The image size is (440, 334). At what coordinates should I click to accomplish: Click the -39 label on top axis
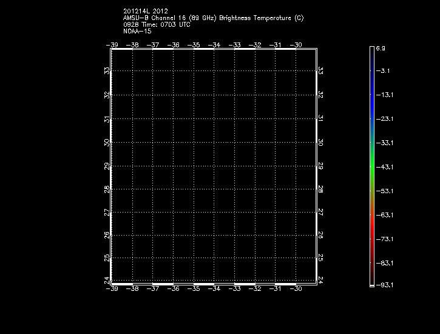112,45
